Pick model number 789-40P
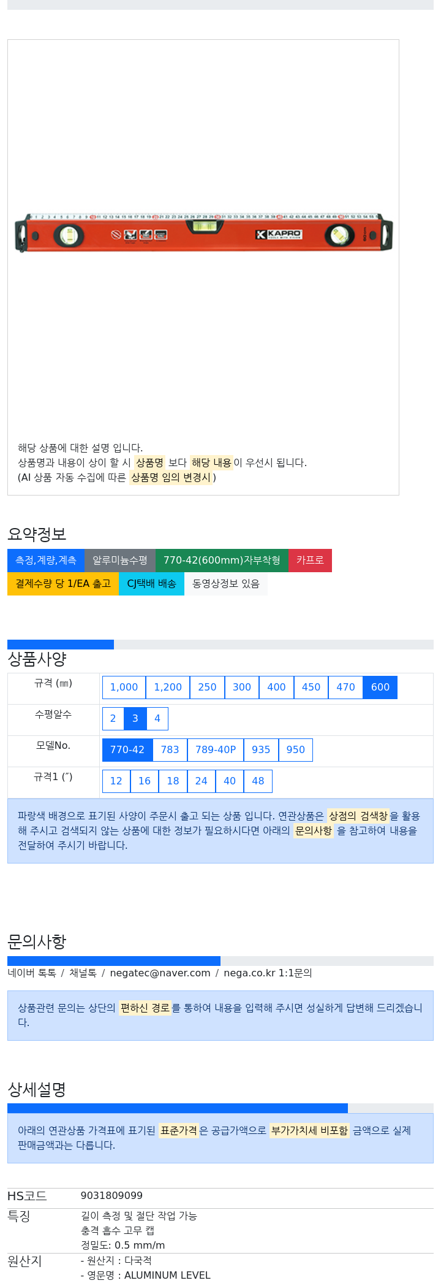 [216, 749]
